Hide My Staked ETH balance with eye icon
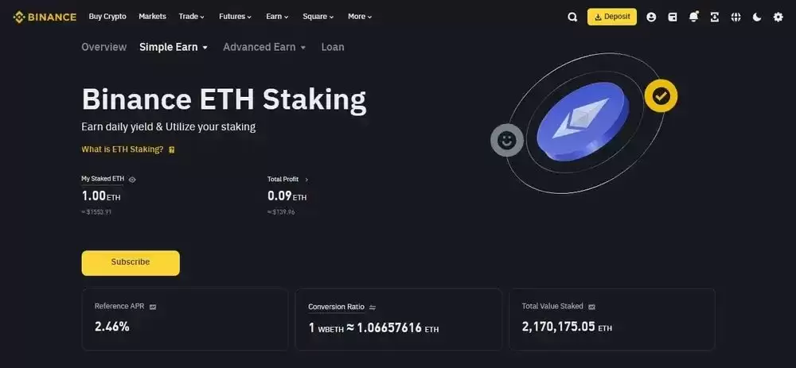The width and height of the screenshot is (796, 368). click(x=132, y=180)
